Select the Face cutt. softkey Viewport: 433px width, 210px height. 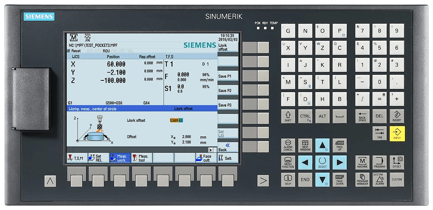pos(206,158)
